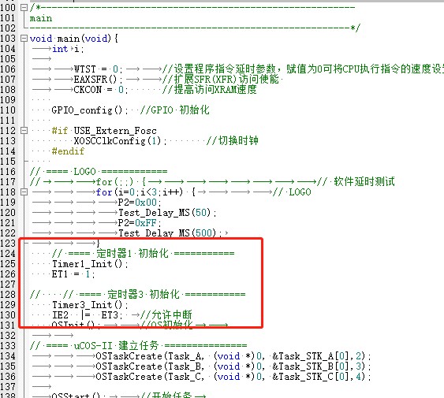Click the 'Timer3_Init();' call
444x398 pixels.
(x=90, y=305)
